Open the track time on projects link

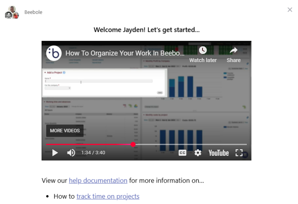[x=107, y=196]
